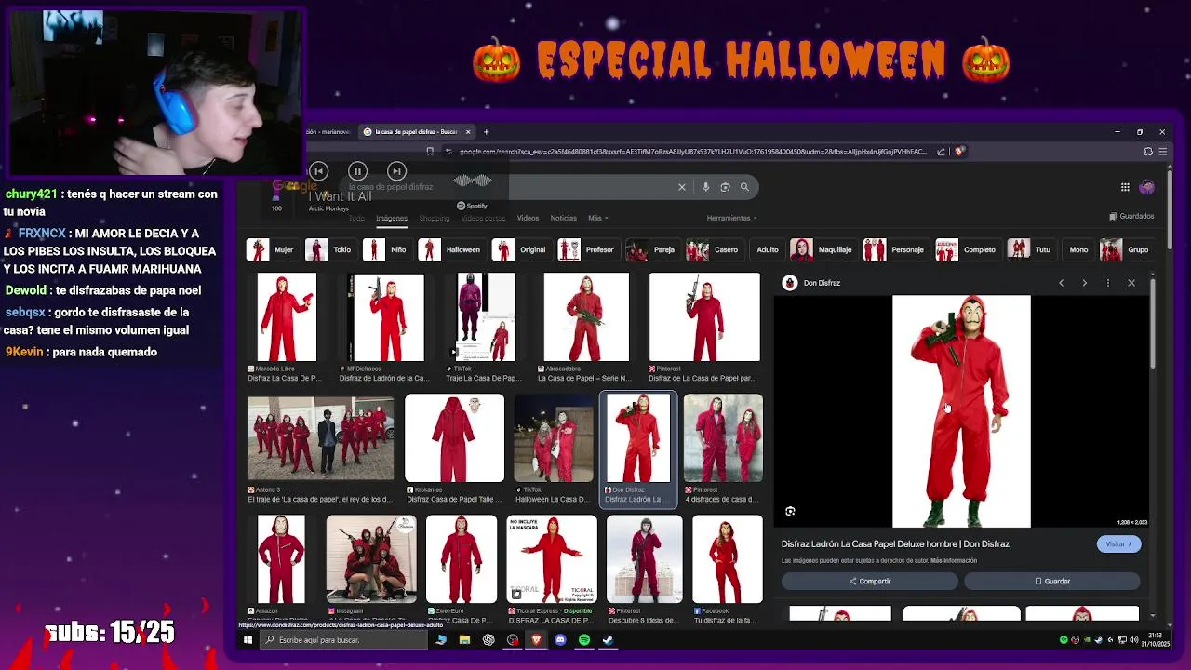Open File Explorer from taskbar

click(464, 640)
